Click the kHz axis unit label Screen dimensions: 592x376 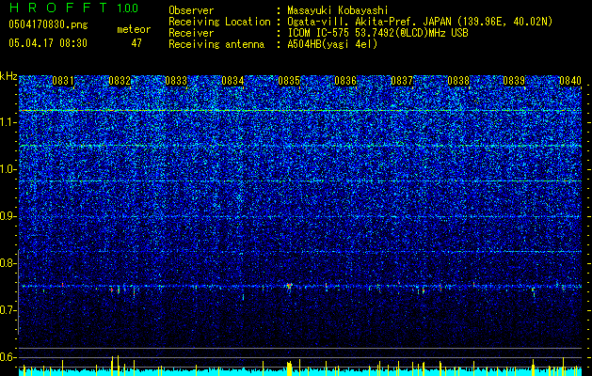click(8, 76)
